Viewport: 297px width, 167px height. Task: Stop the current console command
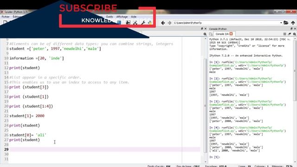click(x=284, y=34)
